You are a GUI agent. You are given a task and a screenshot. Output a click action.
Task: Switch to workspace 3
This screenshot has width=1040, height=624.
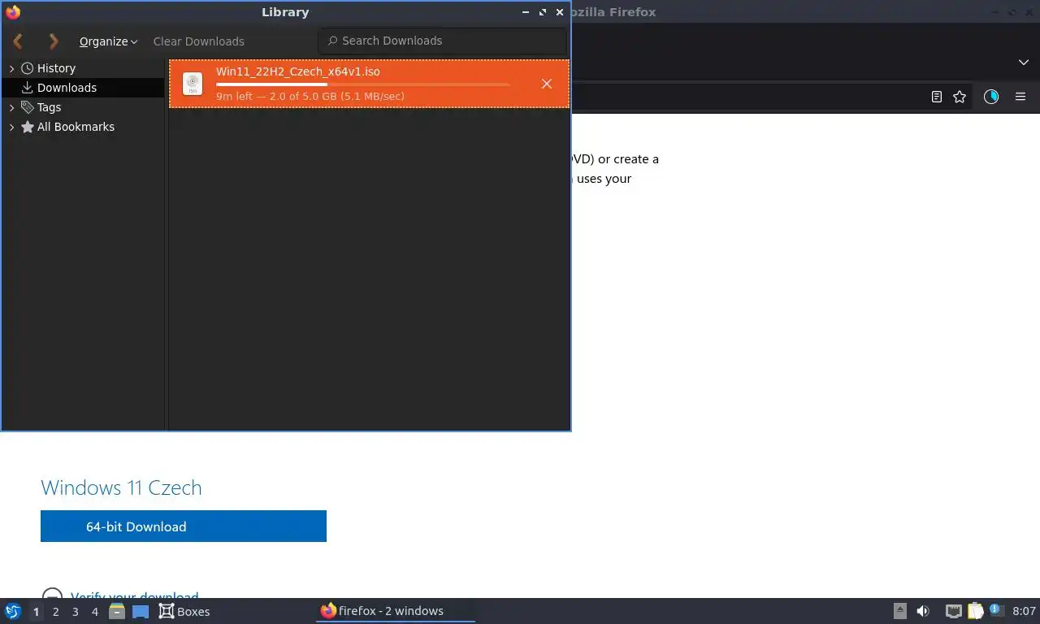[x=76, y=612]
